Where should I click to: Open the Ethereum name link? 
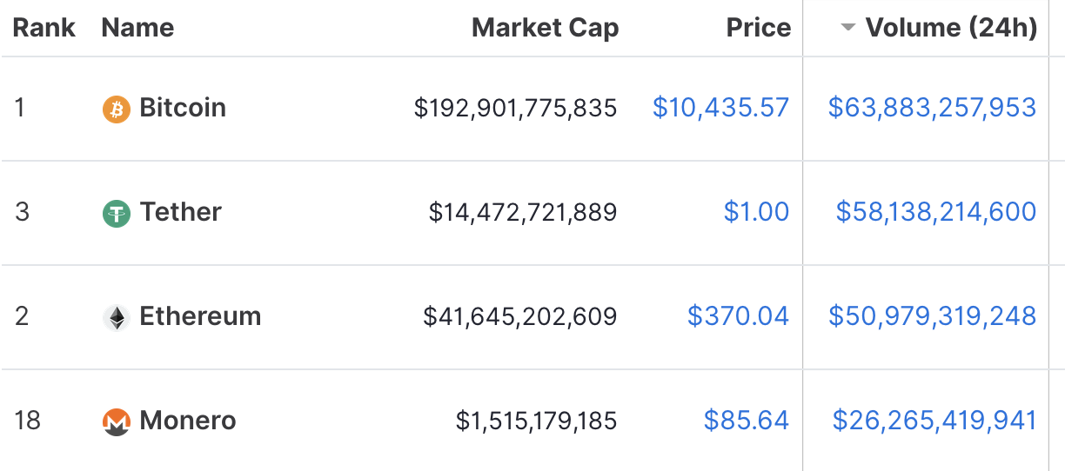[200, 316]
